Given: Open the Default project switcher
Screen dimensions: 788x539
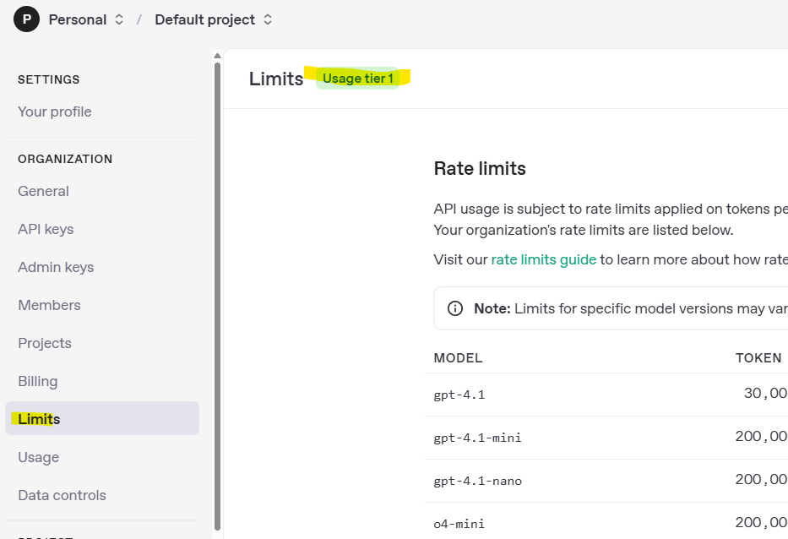Looking at the screenshot, I should click(213, 19).
